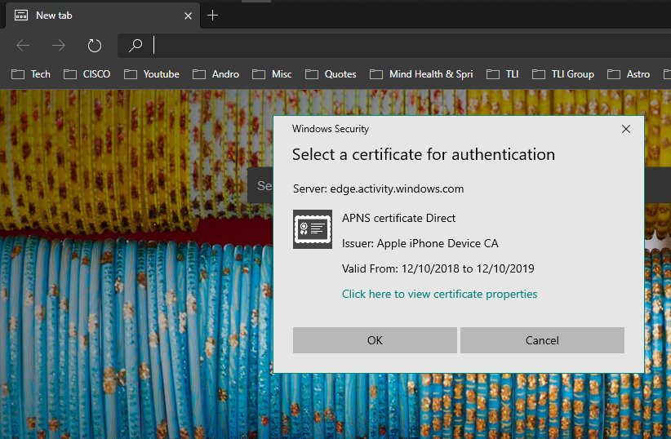
Task: Expand the CISCO bookmarks folder
Action: point(87,74)
